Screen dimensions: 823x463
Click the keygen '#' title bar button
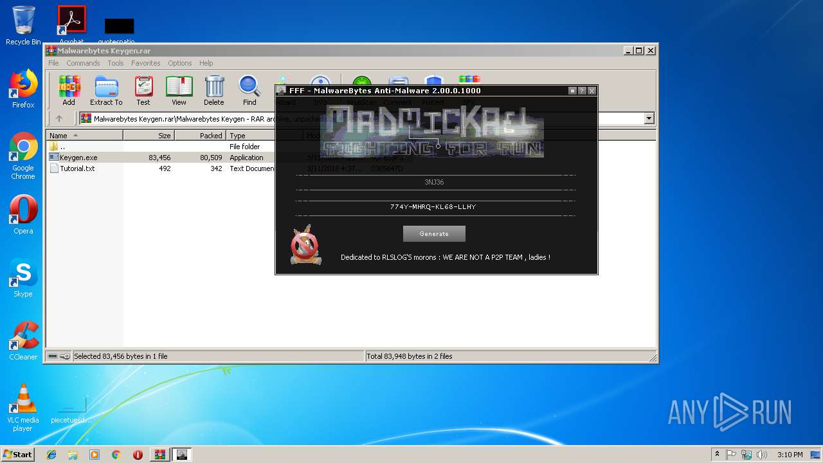pyautogui.click(x=572, y=91)
